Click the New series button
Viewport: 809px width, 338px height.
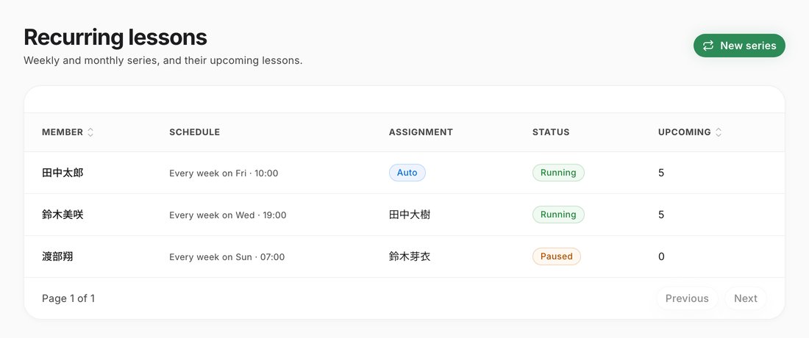(x=739, y=46)
